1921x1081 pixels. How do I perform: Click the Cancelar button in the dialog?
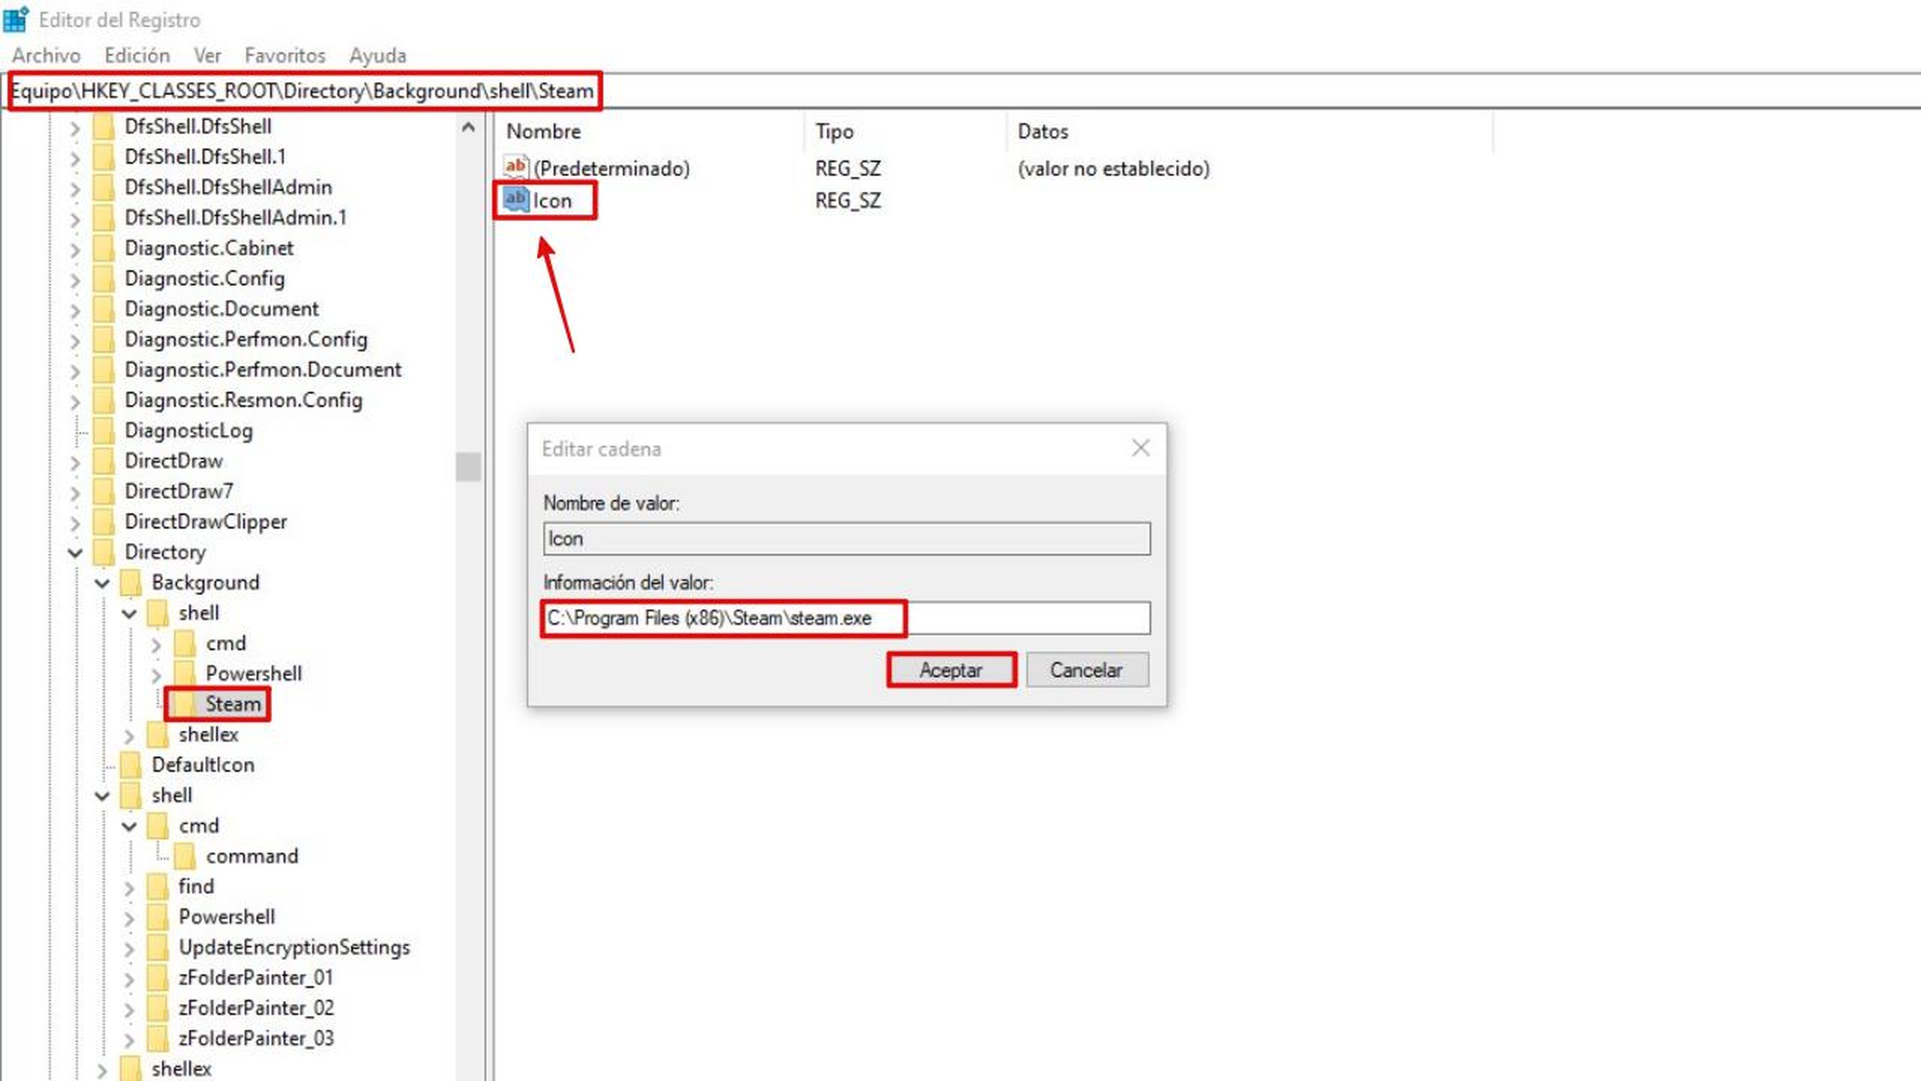click(x=1087, y=670)
